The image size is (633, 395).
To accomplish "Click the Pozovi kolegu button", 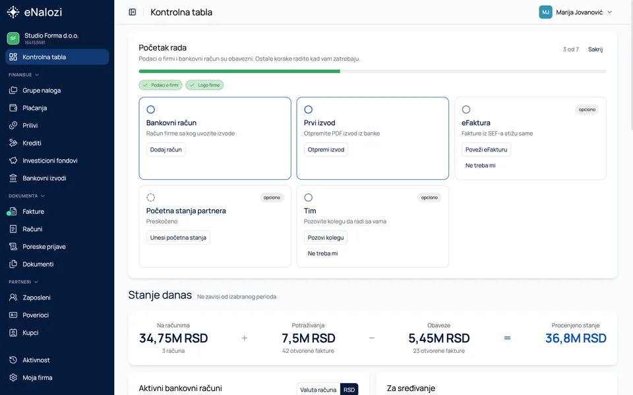I will 326,238.
